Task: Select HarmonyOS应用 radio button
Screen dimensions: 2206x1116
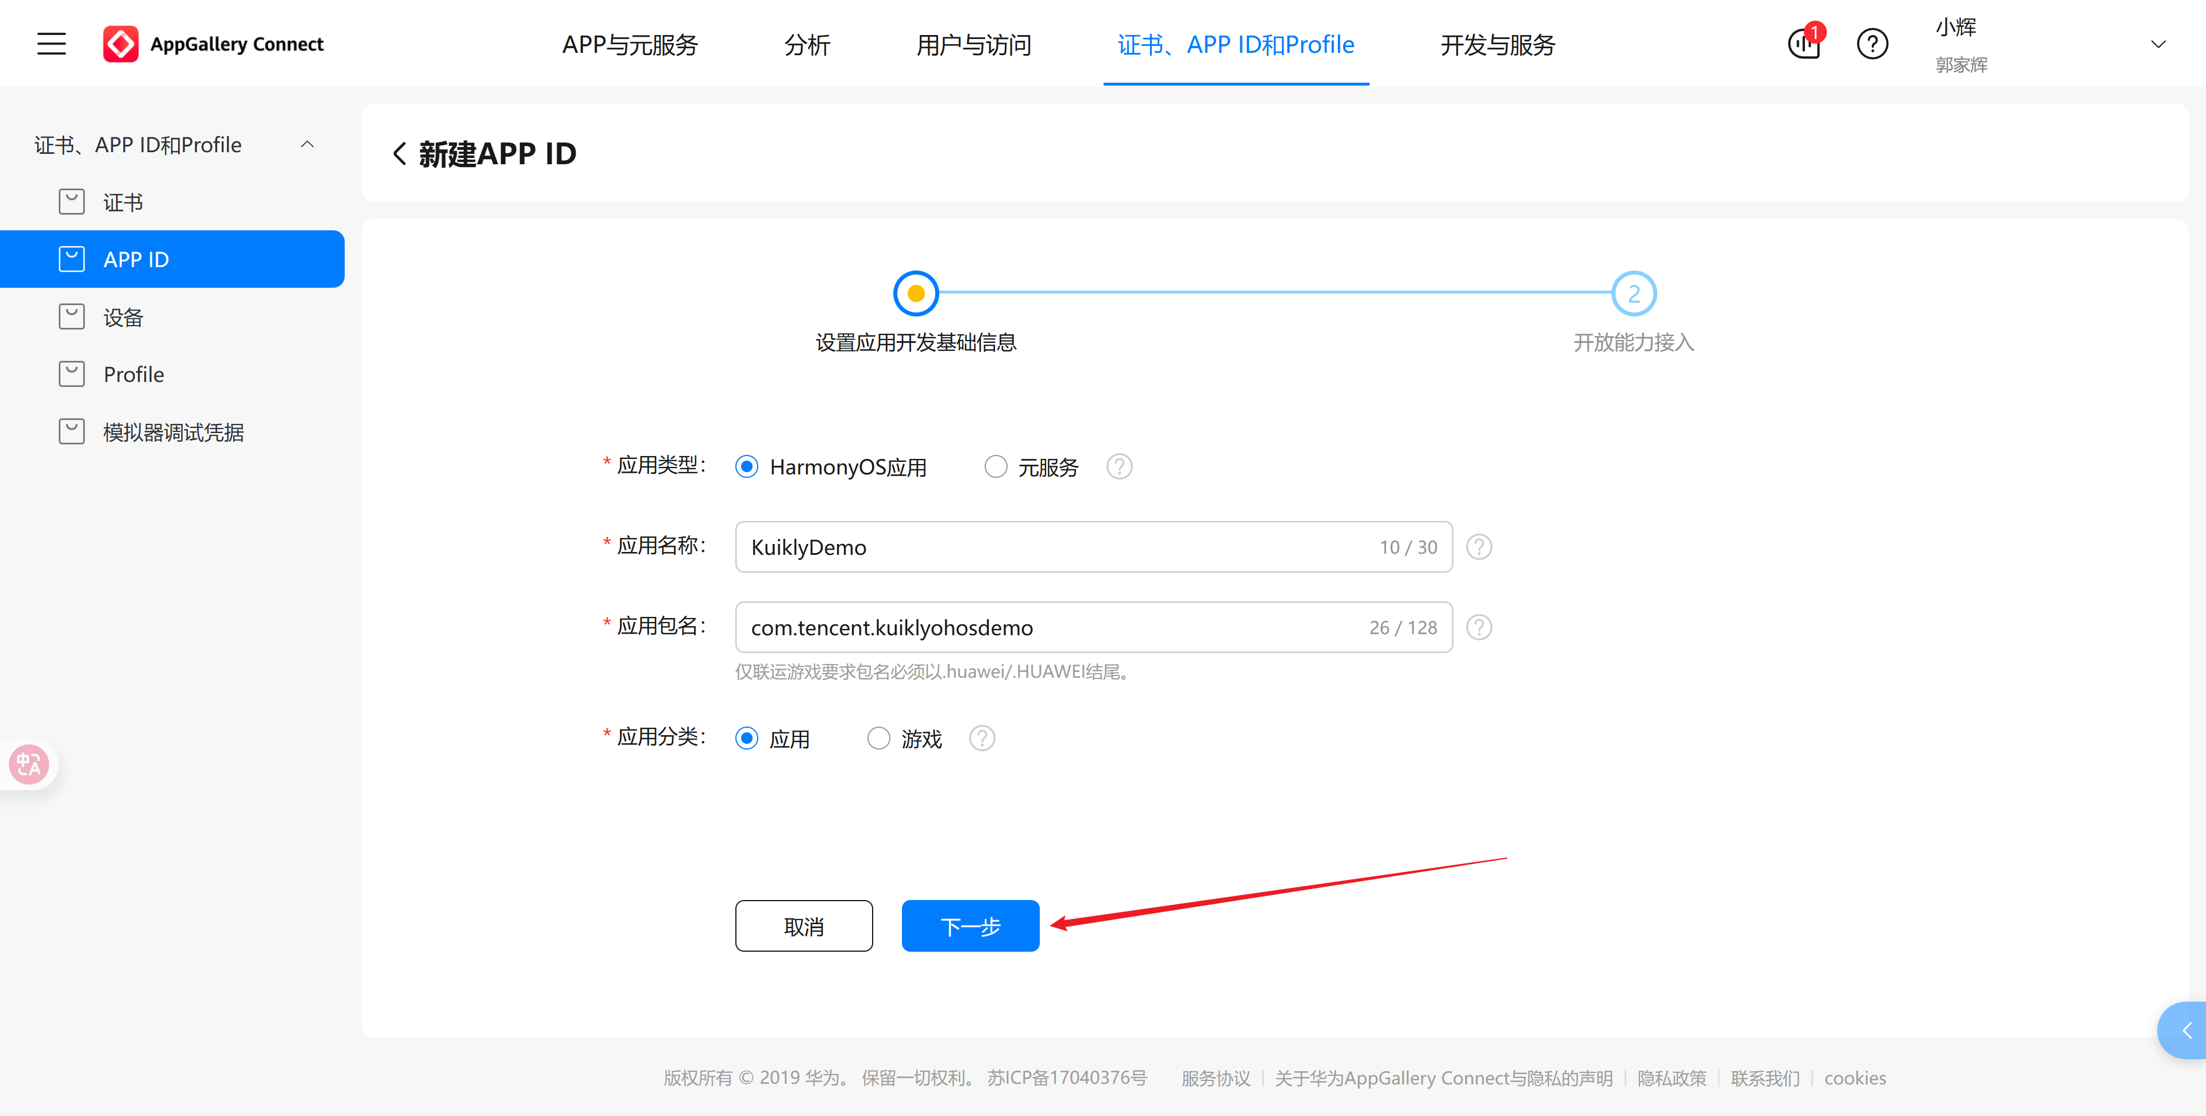Action: [746, 467]
